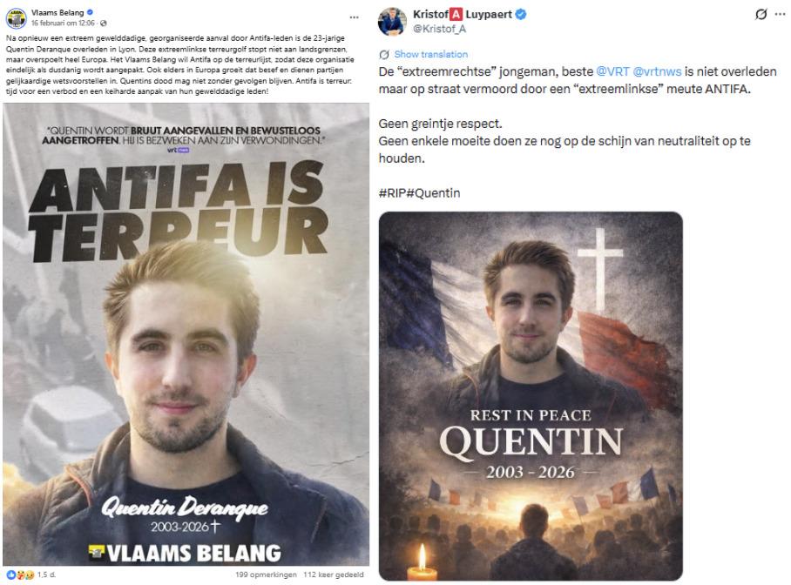791x585 pixels.
Task: Click the #Quentin hashtag
Action: point(433,193)
